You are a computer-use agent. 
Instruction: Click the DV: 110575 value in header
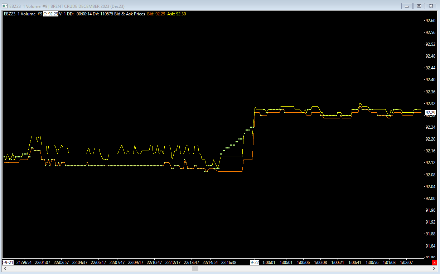pyautogui.click(x=103, y=14)
